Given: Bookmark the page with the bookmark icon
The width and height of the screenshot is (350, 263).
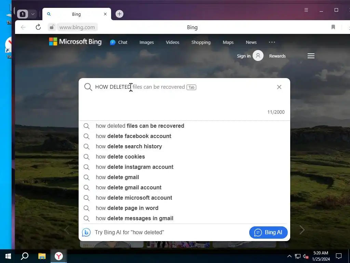Looking at the screenshot, I should [333, 27].
